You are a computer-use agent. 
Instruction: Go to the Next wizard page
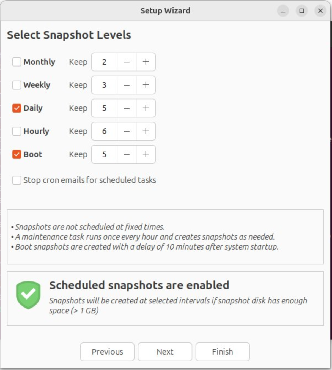coord(165,352)
